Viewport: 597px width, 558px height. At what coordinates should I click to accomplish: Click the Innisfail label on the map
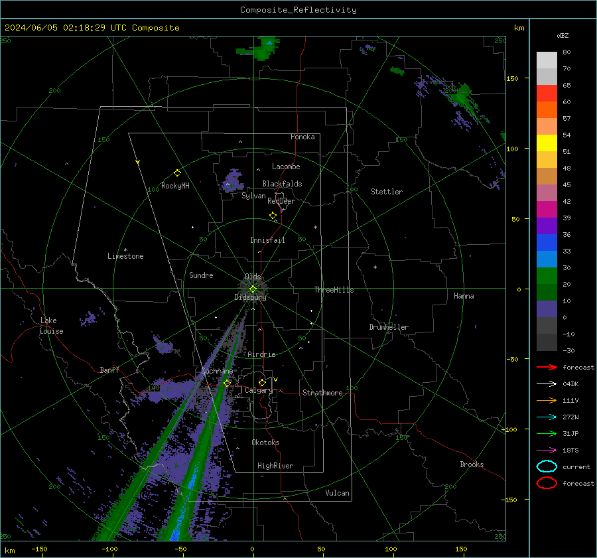pyautogui.click(x=267, y=240)
